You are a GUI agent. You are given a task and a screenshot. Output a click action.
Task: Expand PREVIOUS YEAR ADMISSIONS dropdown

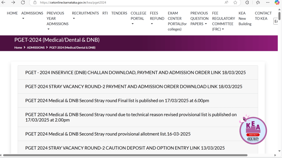point(58,21)
